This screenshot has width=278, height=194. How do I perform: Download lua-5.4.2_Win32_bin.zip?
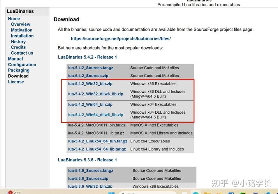pyautogui.click(x=90, y=84)
